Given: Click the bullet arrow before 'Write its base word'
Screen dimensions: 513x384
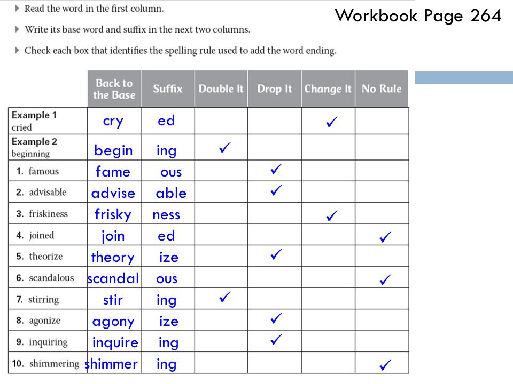Looking at the screenshot, I should [17, 29].
